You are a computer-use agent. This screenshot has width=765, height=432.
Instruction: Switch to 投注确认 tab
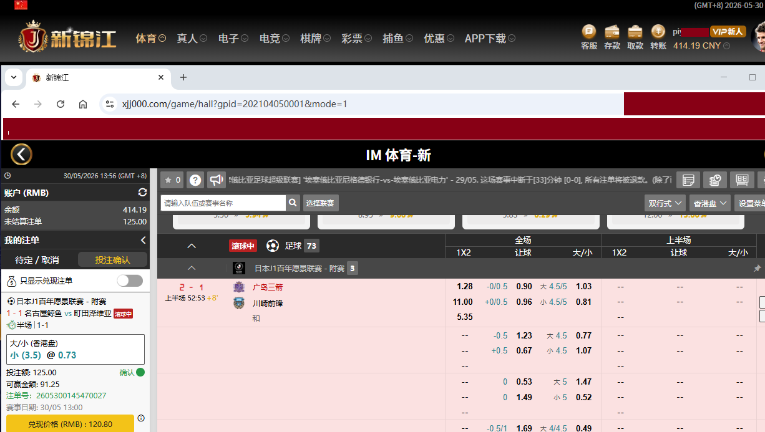(x=113, y=260)
